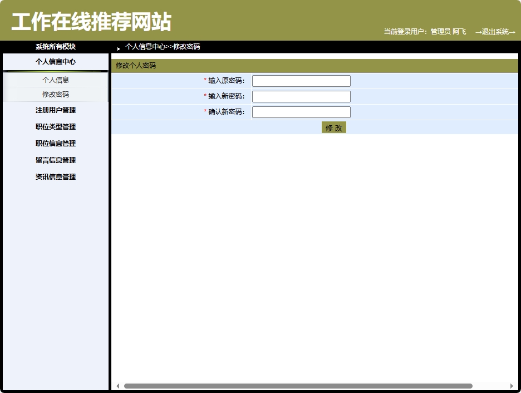Click the 输入原密码 input field
This screenshot has width=521, height=393.
pyautogui.click(x=301, y=80)
